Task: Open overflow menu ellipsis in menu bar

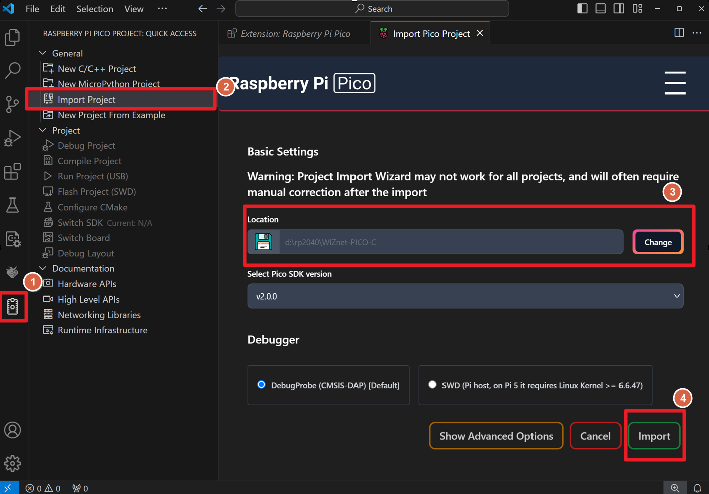Action: pyautogui.click(x=162, y=9)
